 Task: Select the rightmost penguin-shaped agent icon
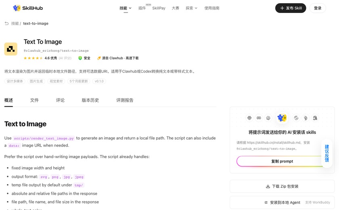pyautogui.click(x=315, y=118)
